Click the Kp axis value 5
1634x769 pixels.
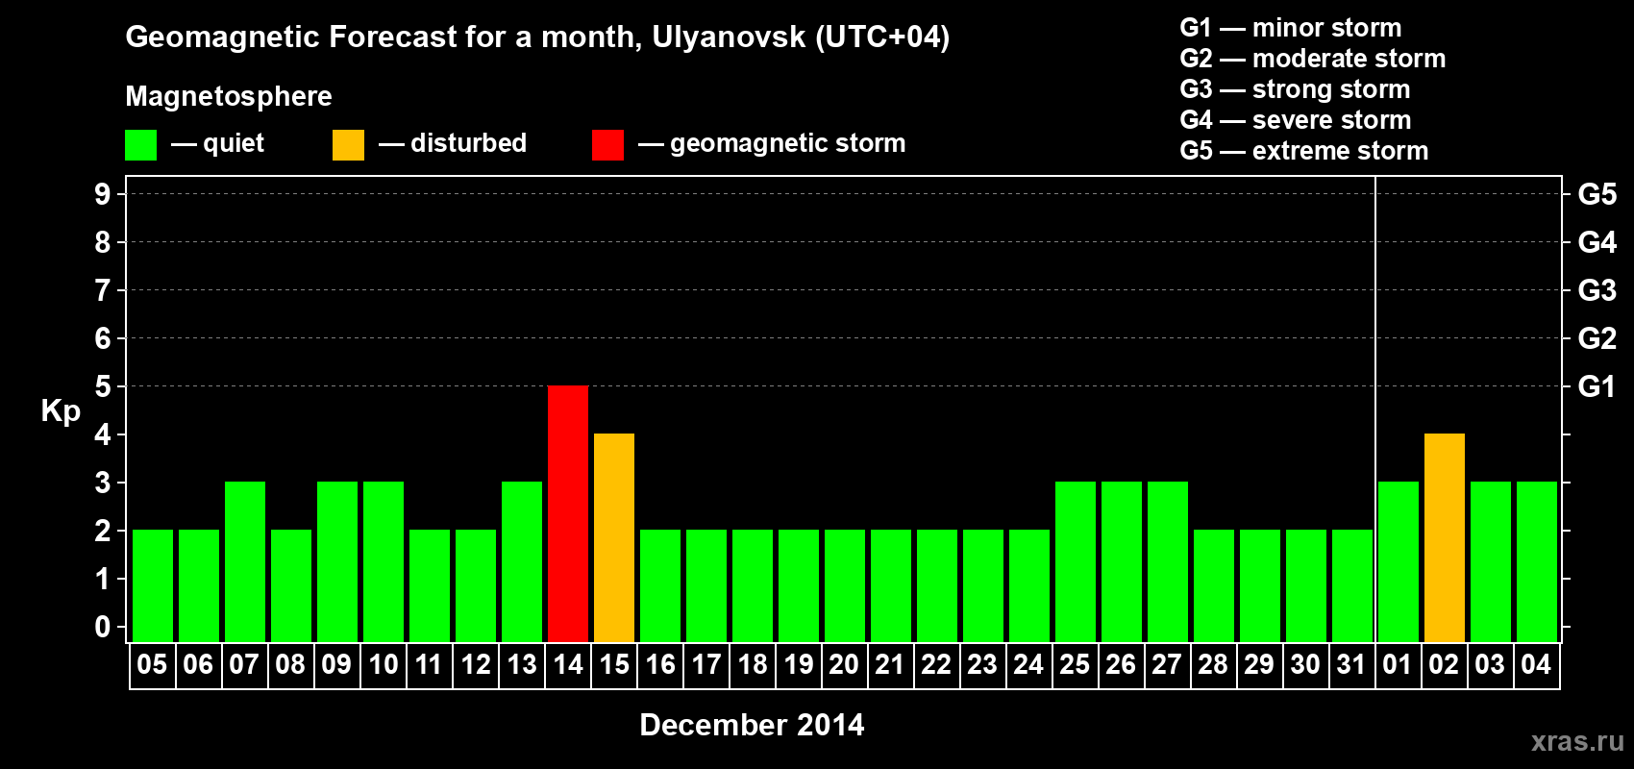tap(103, 386)
